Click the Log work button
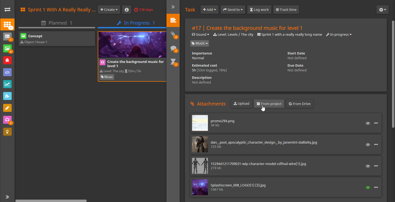Screen dimensions: 395x202 click(259, 10)
